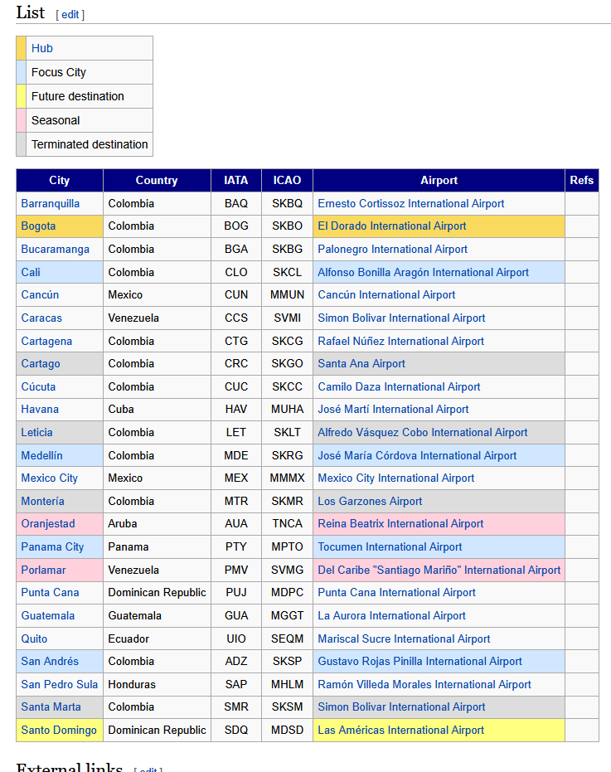
Task: Open Alfonso Bonilla Aragón International Airport link
Action: [423, 272]
